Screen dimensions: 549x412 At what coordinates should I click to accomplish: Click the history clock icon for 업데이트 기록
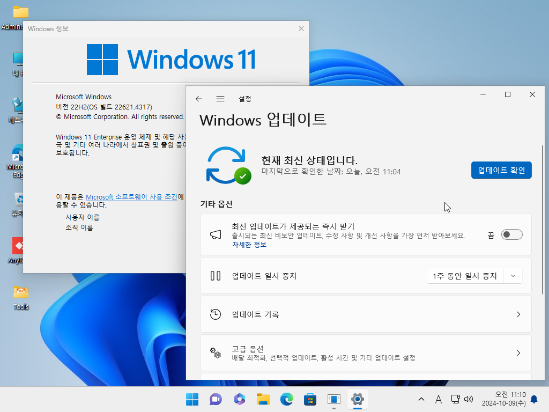click(216, 314)
